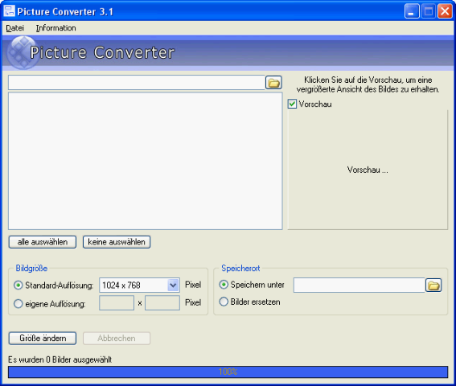This screenshot has height=386, width=456.
Task: Choose the Bilder ersetzen option
Action: pyautogui.click(x=224, y=302)
